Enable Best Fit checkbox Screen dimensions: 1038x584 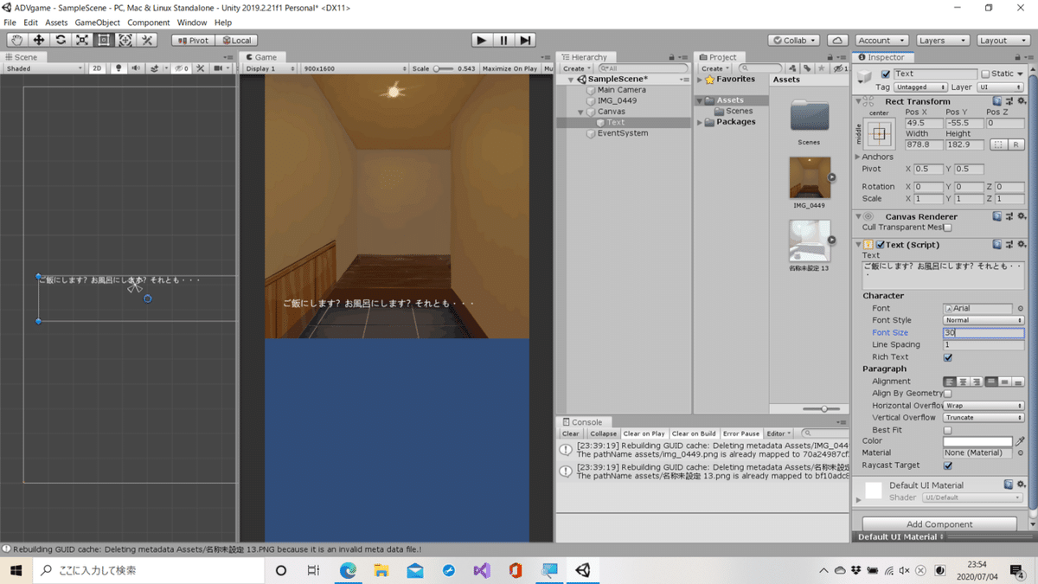pos(948,430)
